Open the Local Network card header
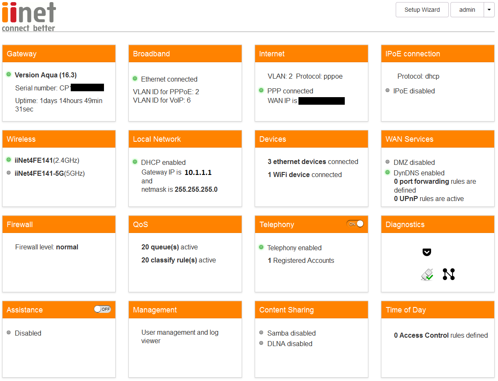The width and height of the screenshot is (498, 381). point(185,139)
